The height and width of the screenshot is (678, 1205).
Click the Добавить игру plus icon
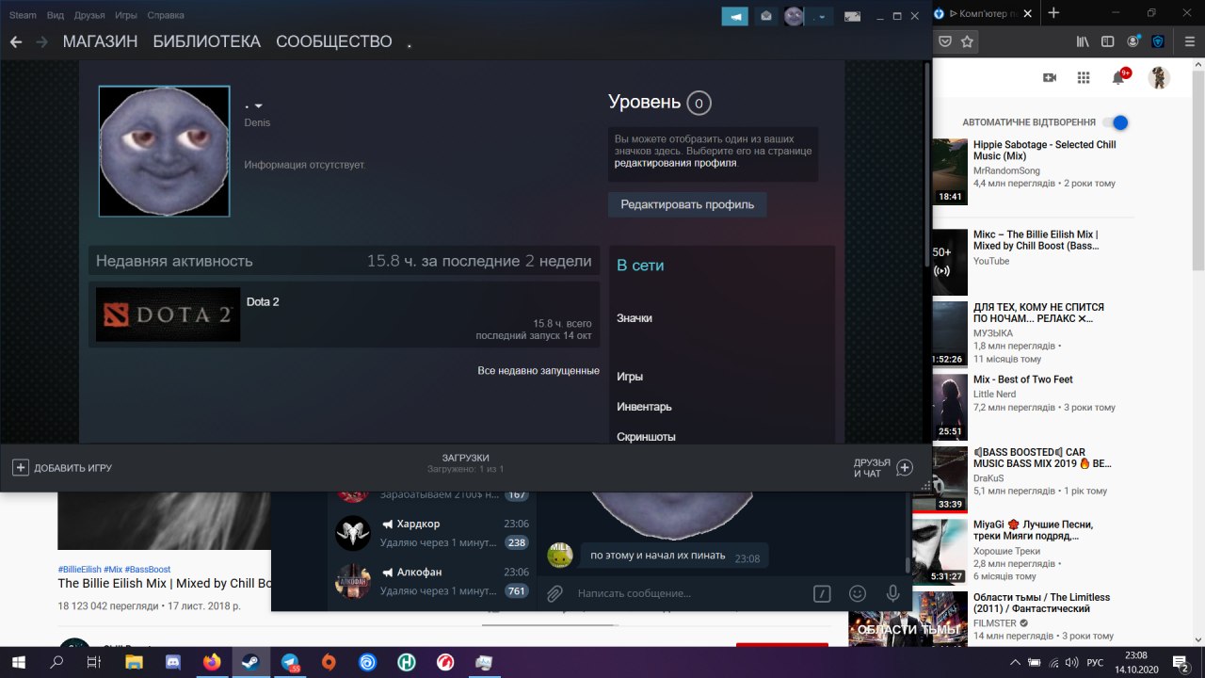point(20,467)
